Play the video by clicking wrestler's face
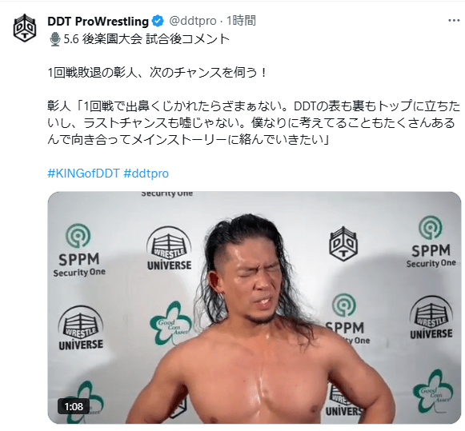Viewport: 465px width, 431px height. click(260, 285)
